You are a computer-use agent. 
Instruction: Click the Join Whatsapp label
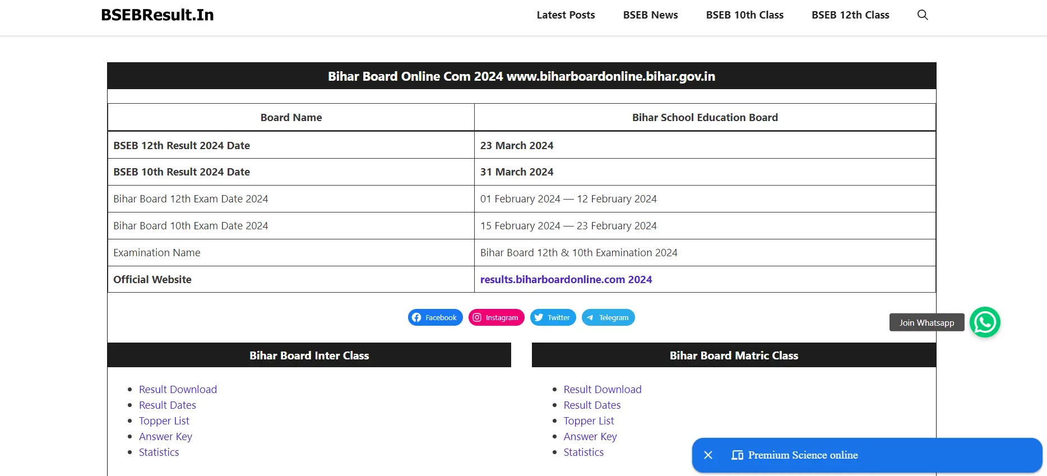point(927,322)
